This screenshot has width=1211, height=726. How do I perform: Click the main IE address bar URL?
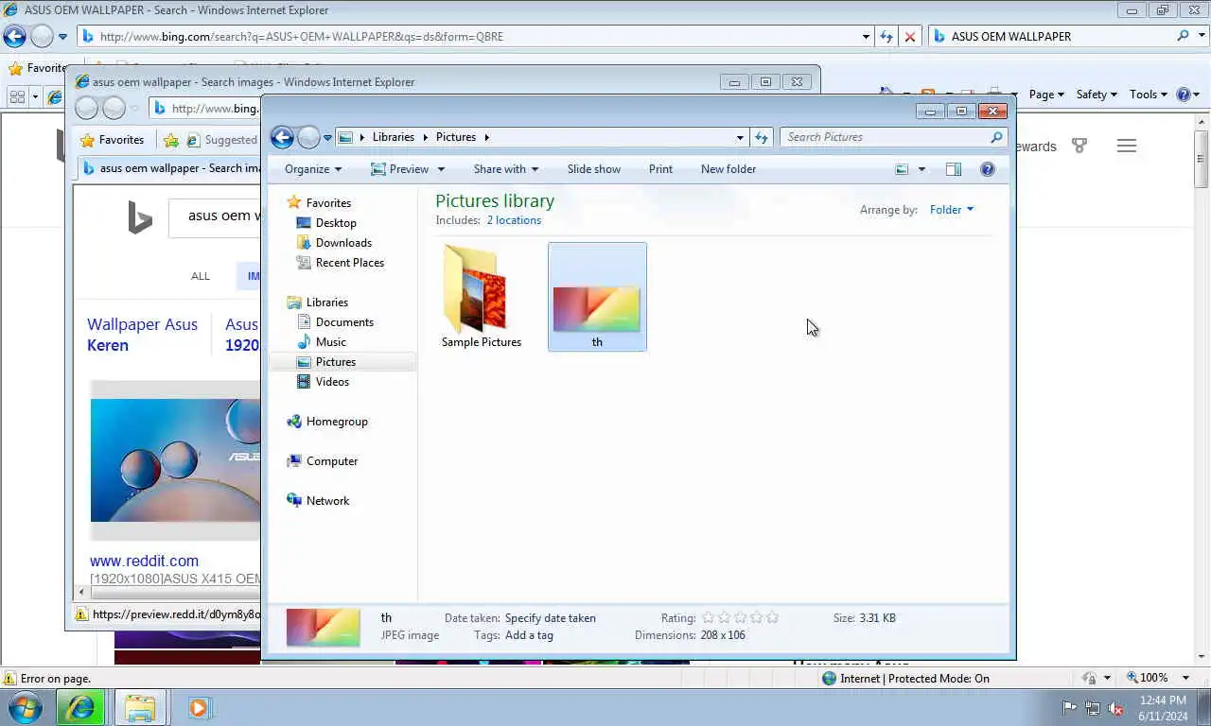302,37
